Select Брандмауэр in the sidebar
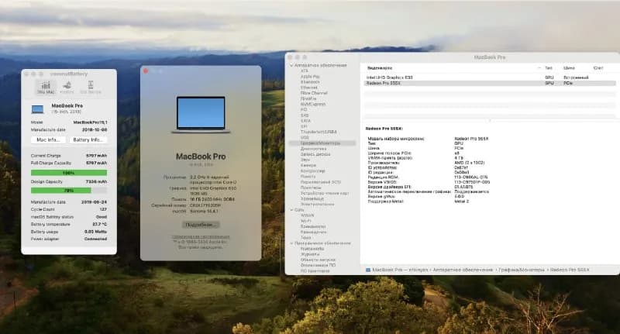 tap(313, 226)
